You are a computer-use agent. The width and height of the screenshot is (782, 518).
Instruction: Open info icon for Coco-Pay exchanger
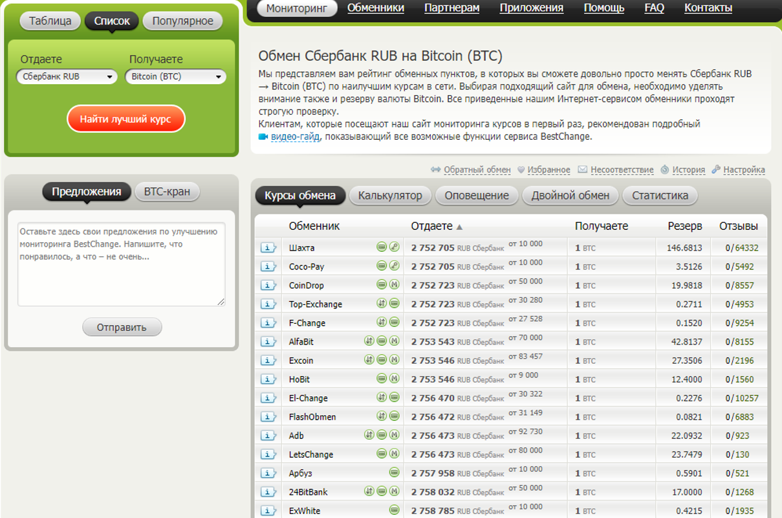[x=268, y=266]
